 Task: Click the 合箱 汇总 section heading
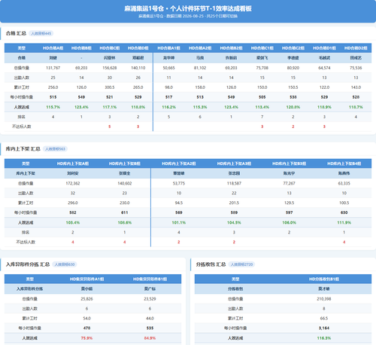coord(16,33)
